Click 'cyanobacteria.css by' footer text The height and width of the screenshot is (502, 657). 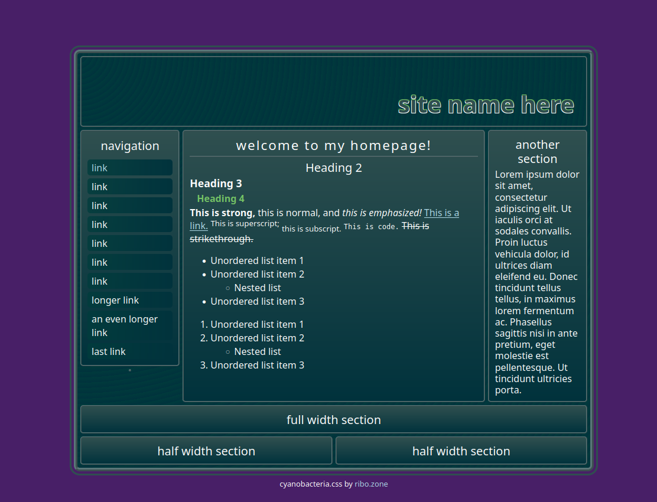pos(316,484)
